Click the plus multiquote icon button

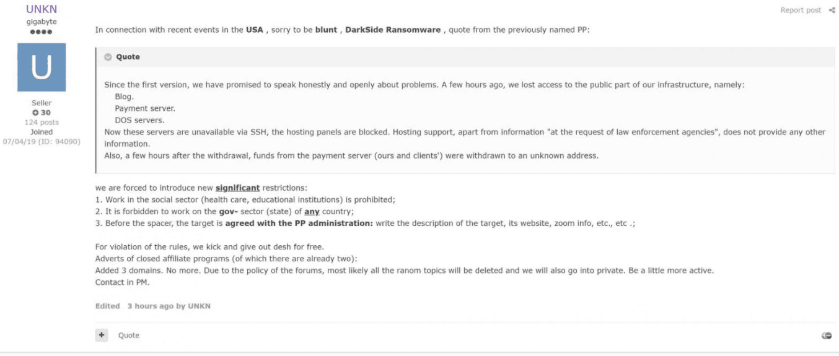coord(102,335)
